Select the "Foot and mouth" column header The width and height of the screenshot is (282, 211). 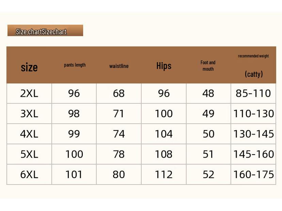(208, 66)
